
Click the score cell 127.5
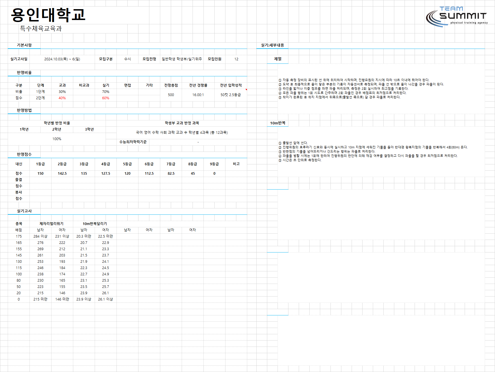tap(106, 173)
